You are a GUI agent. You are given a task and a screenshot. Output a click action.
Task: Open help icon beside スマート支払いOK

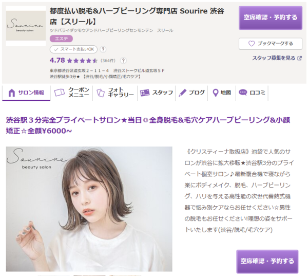coord(103,49)
